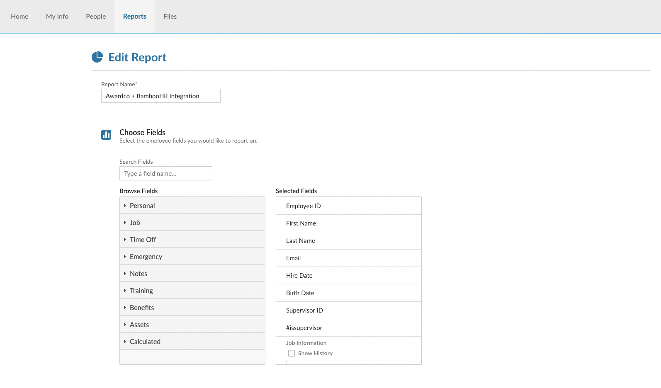Viewport: 661px width, 388px height.
Task: Open the People tab
Action: pos(96,17)
